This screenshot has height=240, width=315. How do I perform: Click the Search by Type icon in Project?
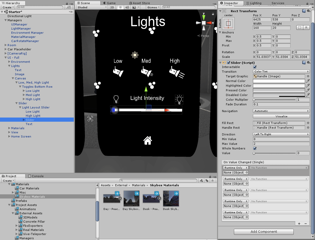click(201, 181)
